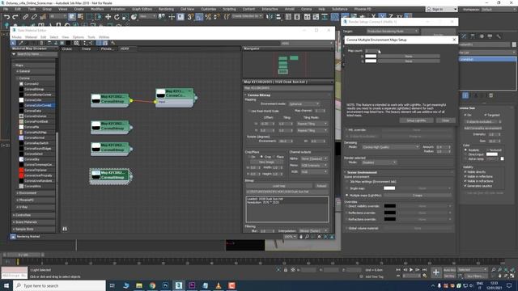Click the Reload button
Screen dimensions: 518x291
pos(321,186)
